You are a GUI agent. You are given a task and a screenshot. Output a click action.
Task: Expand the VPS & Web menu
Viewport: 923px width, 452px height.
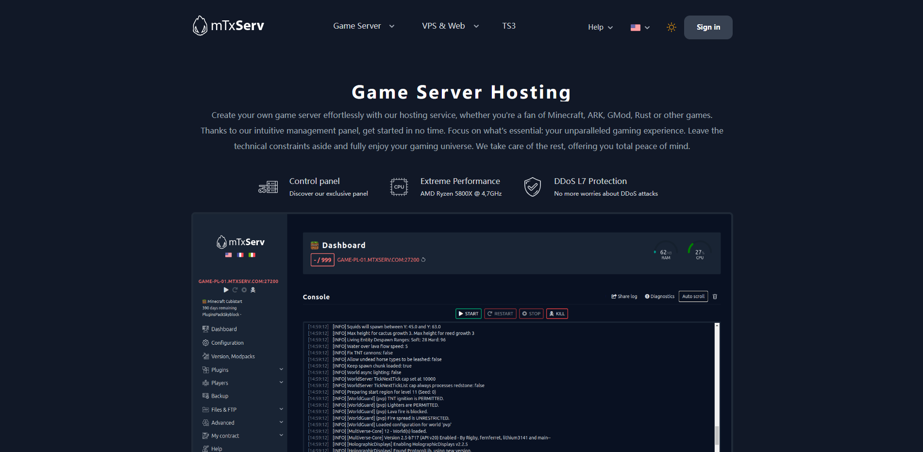pos(450,26)
